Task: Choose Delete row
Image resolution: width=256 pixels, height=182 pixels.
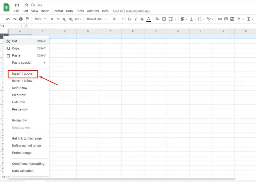Action: [26, 88]
